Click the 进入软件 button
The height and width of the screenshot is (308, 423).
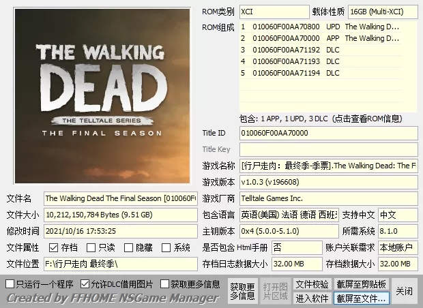[312, 298]
